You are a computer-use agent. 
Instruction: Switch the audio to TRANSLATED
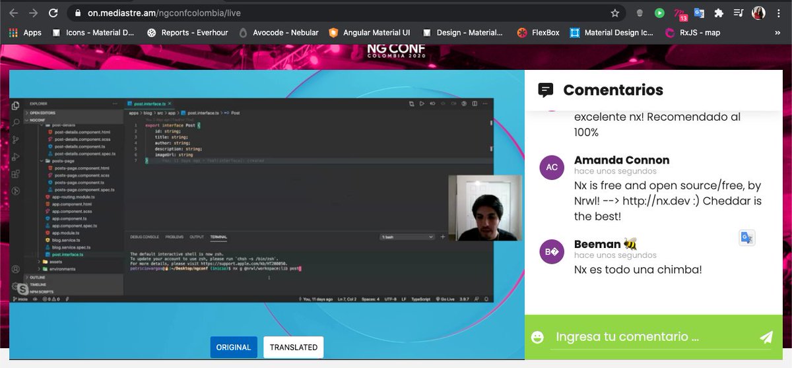pyautogui.click(x=294, y=348)
